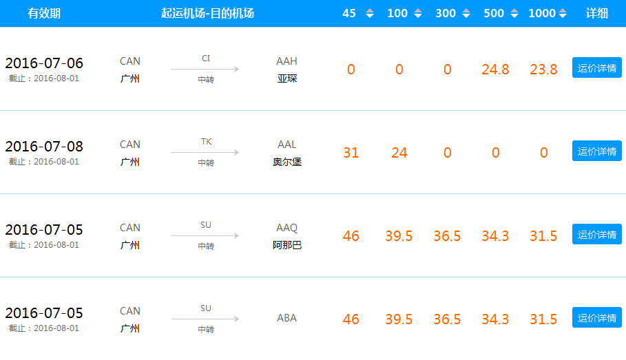Click the ABA destination airport code

[x=286, y=318]
